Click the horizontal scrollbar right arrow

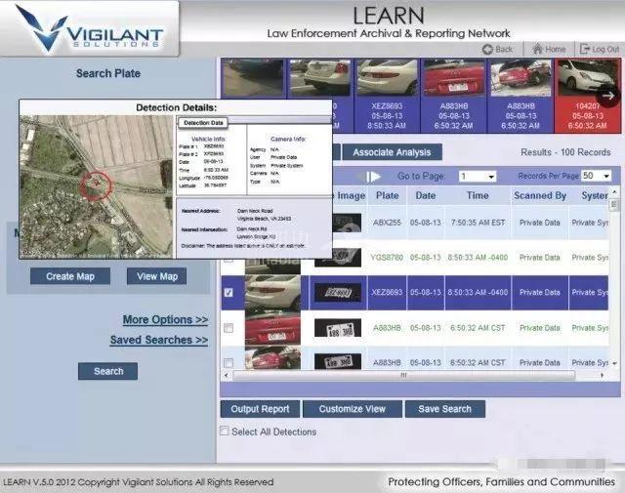click(602, 376)
